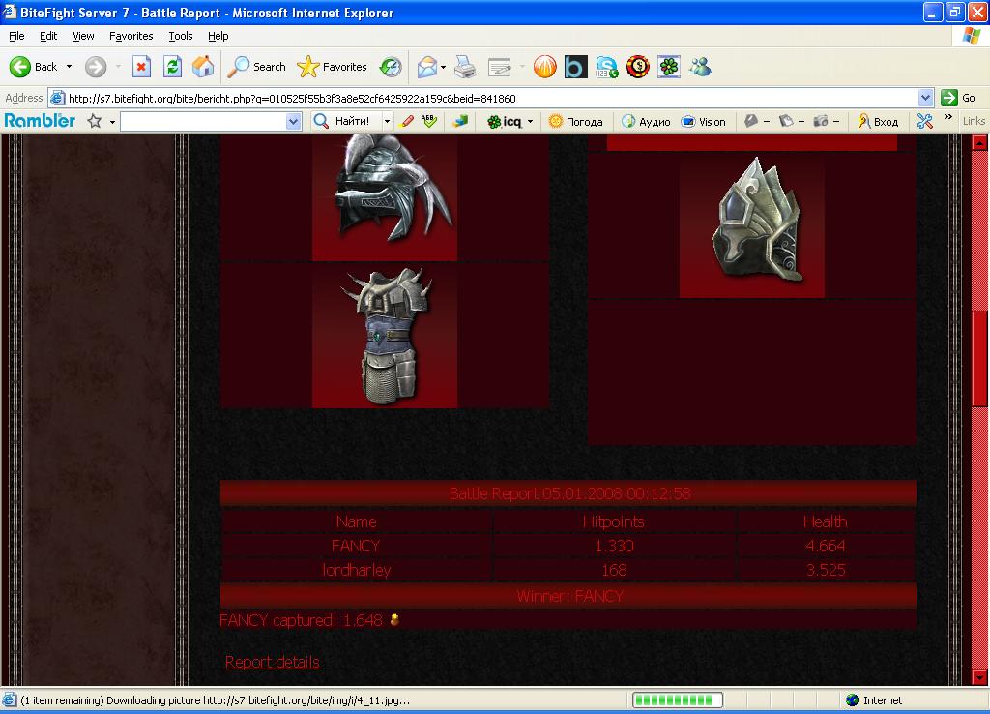Open the Tools menu
The image size is (990, 714).
tap(181, 36)
